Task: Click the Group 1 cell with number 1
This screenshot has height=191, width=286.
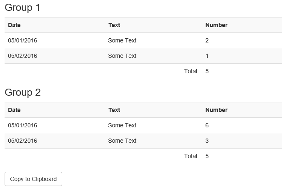Action: pyautogui.click(x=207, y=56)
